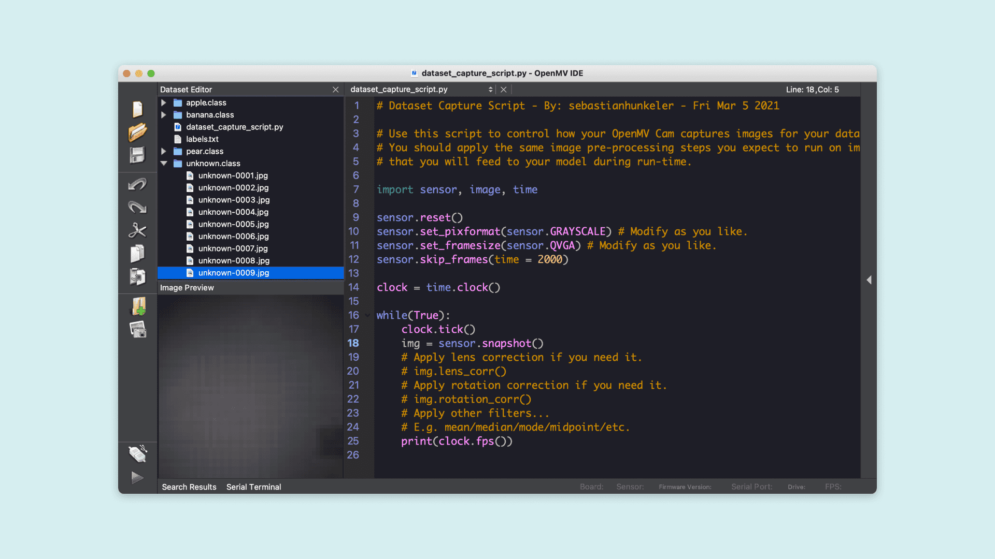
Task: Expand the pear.class folder
Action: coord(164,151)
